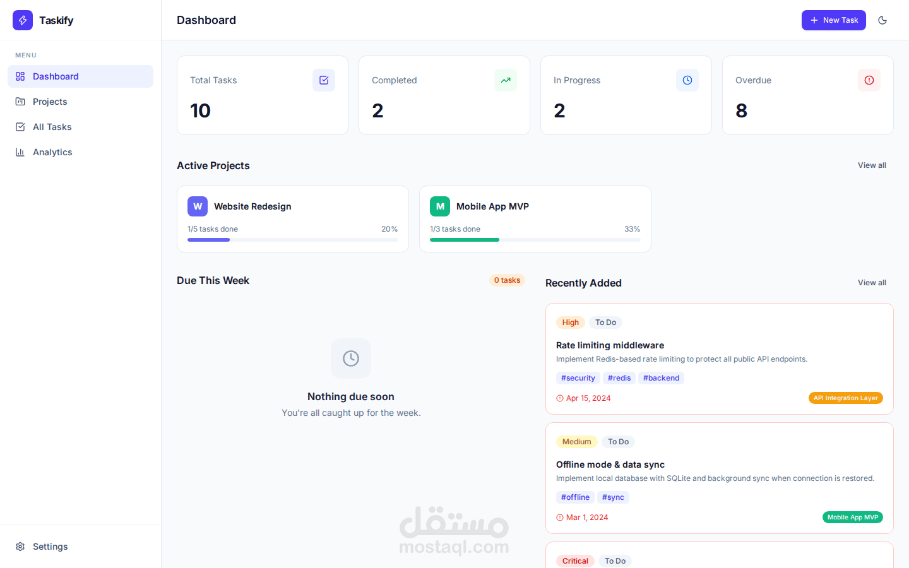Viewport: 909px width, 568px height.
Task: Select the #sync tag
Action: [613, 497]
